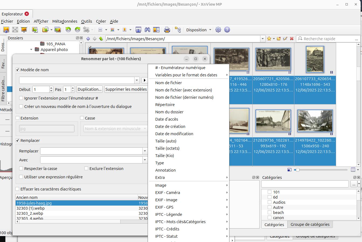The image size is (362, 242).
Task: Open the Métadonnées menu
Action: pyautogui.click(x=65, y=21)
